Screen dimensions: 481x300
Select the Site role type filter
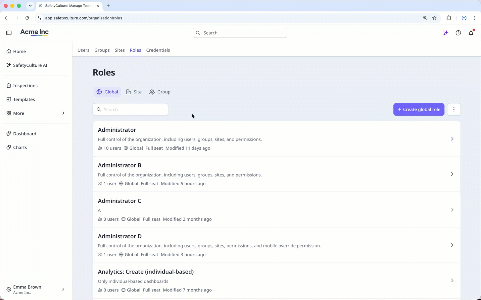134,92
